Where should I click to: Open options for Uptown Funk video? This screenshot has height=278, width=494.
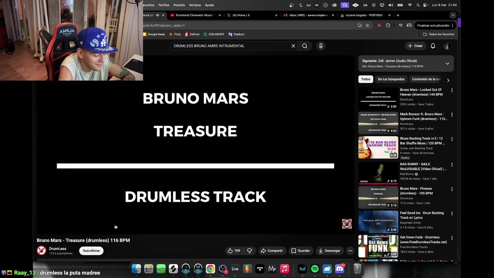point(452,115)
